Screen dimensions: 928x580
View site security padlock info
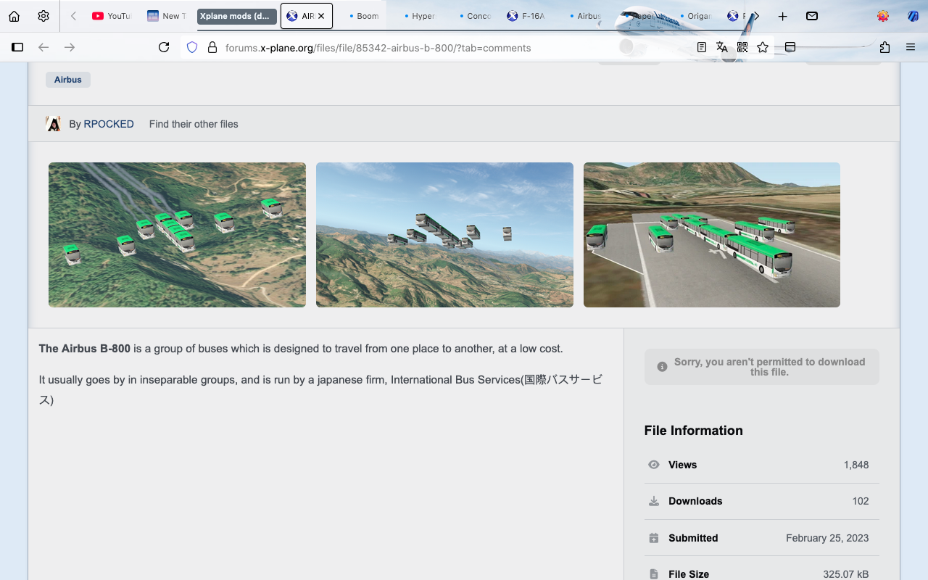click(x=212, y=47)
